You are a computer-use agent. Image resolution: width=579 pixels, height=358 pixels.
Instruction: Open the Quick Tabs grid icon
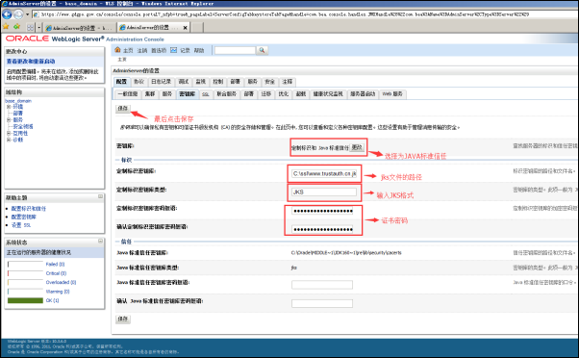30,28
